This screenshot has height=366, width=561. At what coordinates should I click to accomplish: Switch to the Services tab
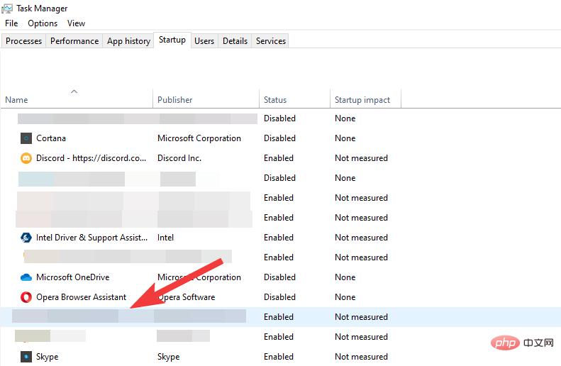pos(271,41)
